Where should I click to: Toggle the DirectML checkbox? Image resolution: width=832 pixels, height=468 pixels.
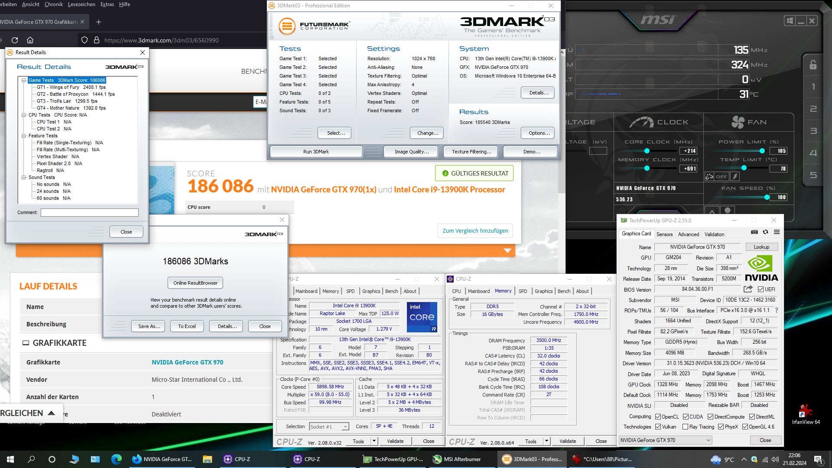pos(752,416)
